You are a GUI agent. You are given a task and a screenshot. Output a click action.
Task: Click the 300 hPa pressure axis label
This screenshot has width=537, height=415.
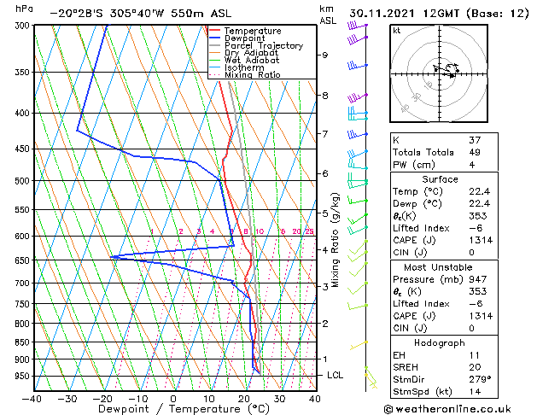click(22, 26)
